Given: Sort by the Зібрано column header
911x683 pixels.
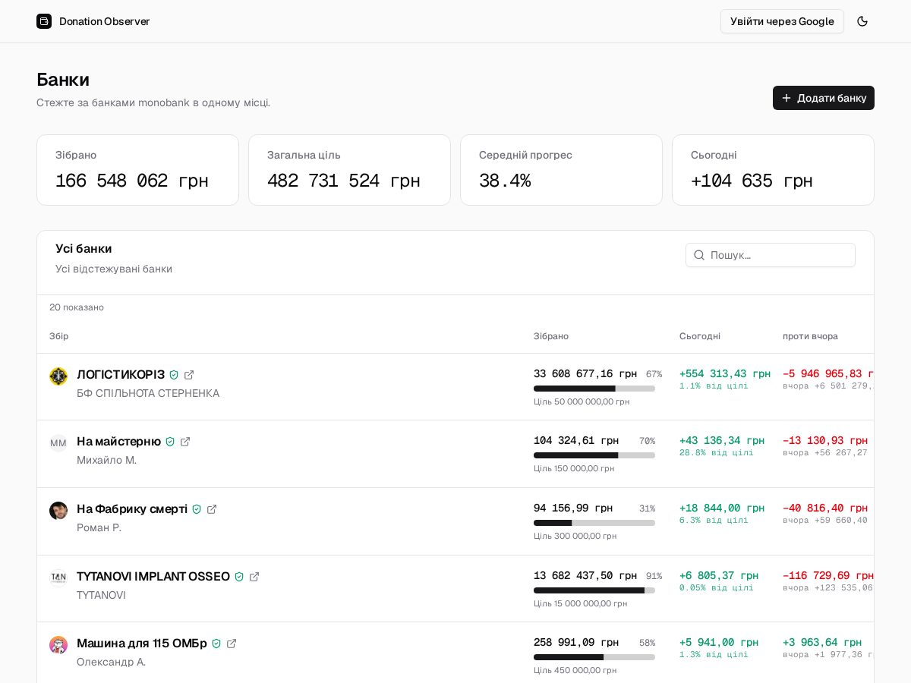Looking at the screenshot, I should click(x=551, y=336).
